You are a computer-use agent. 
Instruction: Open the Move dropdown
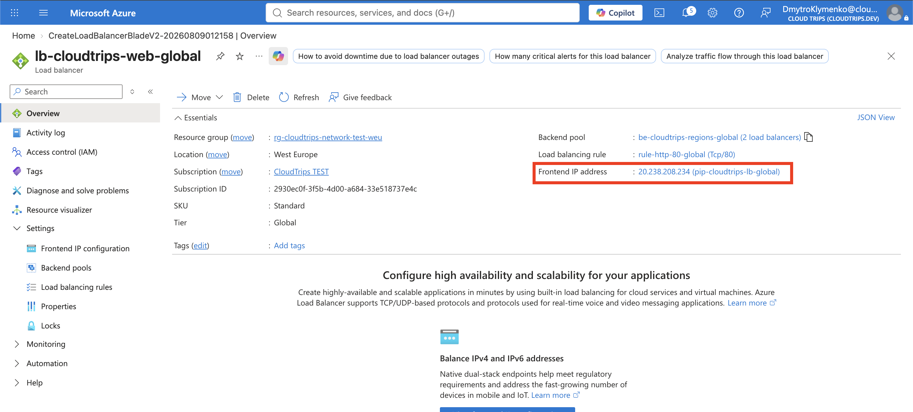[200, 97]
